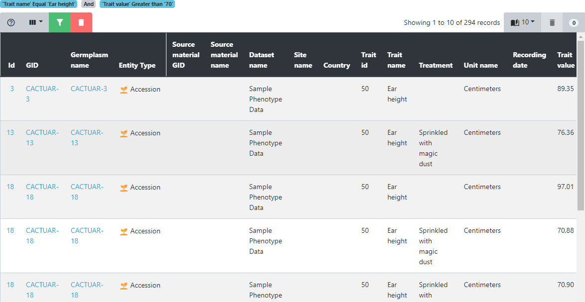The image size is (585, 302).
Task: Sort by the Entity Type column header
Action: [x=137, y=65]
